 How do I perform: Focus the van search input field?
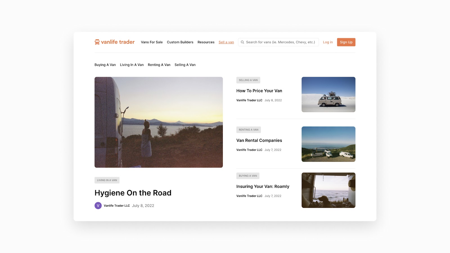(278, 42)
